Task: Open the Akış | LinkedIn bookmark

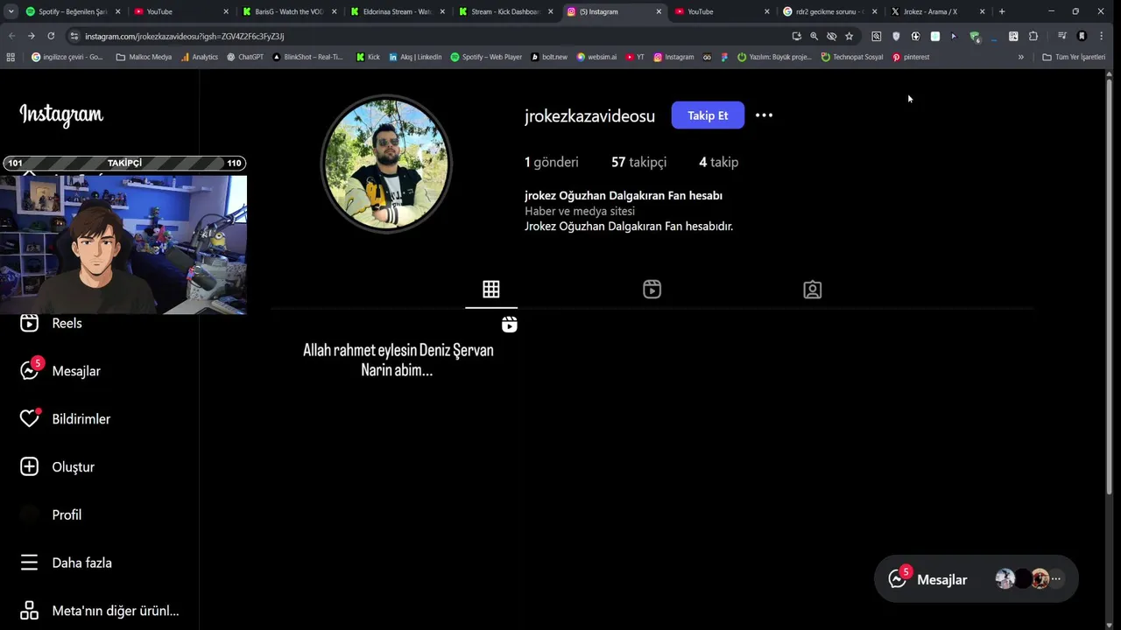Action: tap(414, 57)
